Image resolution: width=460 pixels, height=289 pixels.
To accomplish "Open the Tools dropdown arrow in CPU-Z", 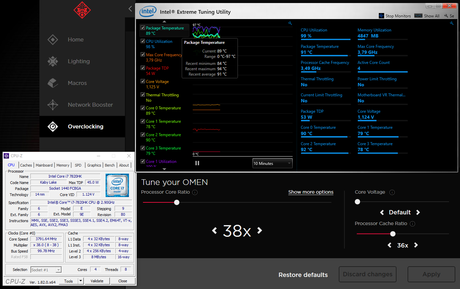I will coord(81,281).
